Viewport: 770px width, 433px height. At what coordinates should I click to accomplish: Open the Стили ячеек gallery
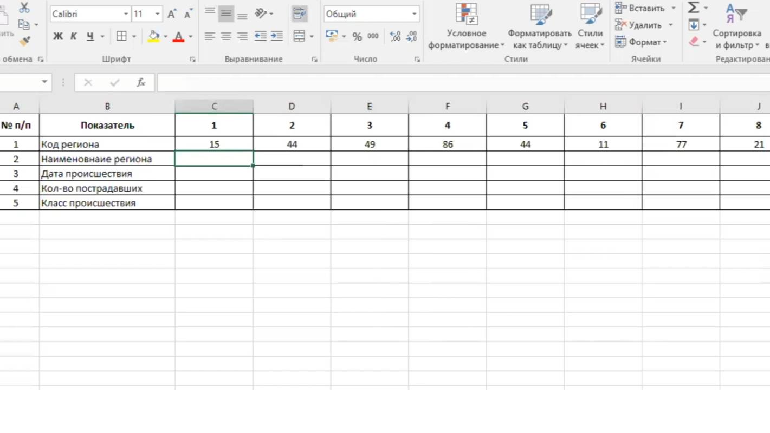coord(590,26)
